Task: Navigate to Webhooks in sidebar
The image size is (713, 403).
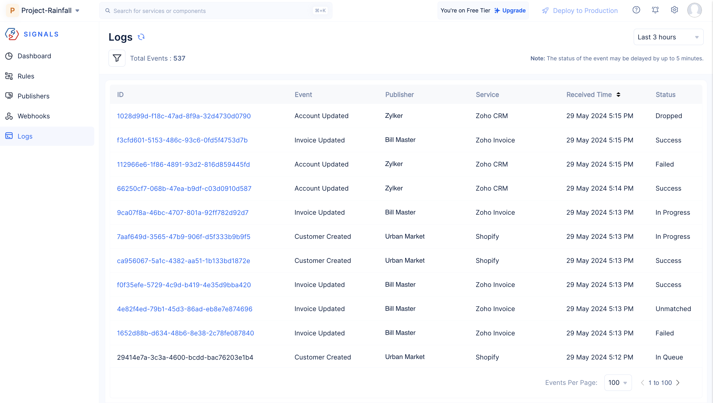Action: point(34,116)
